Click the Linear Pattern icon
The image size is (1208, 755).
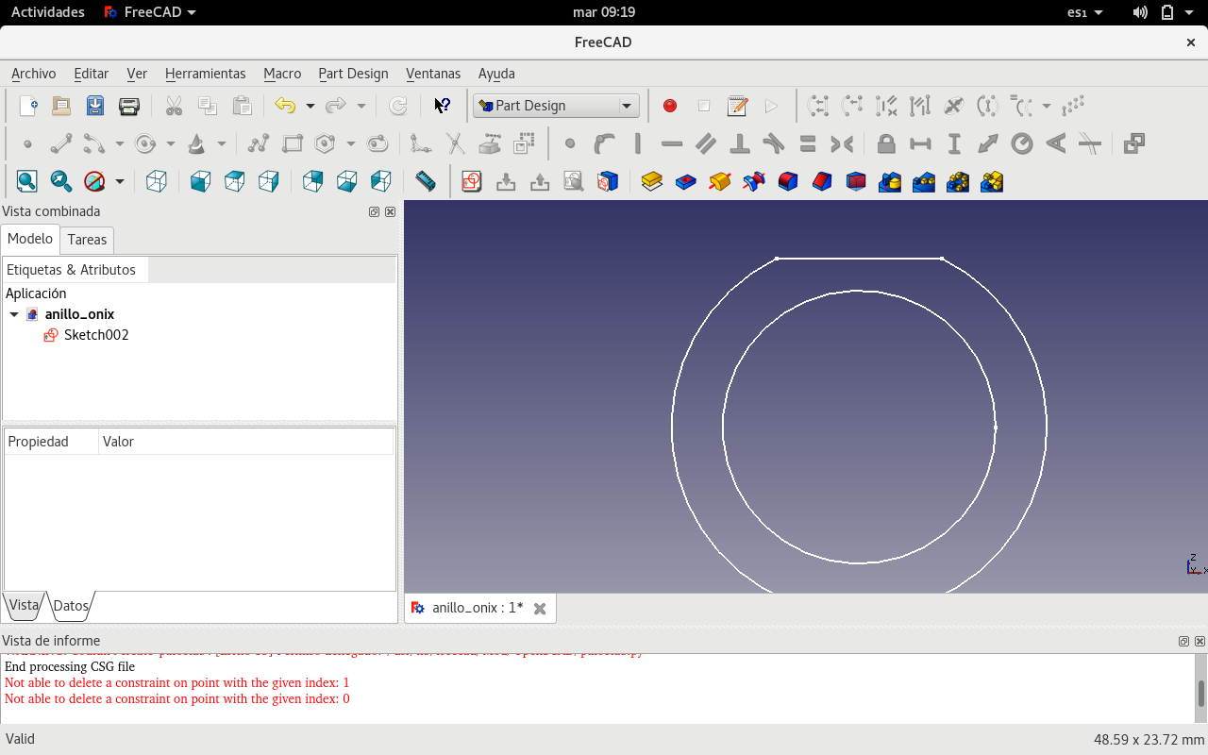point(924,181)
